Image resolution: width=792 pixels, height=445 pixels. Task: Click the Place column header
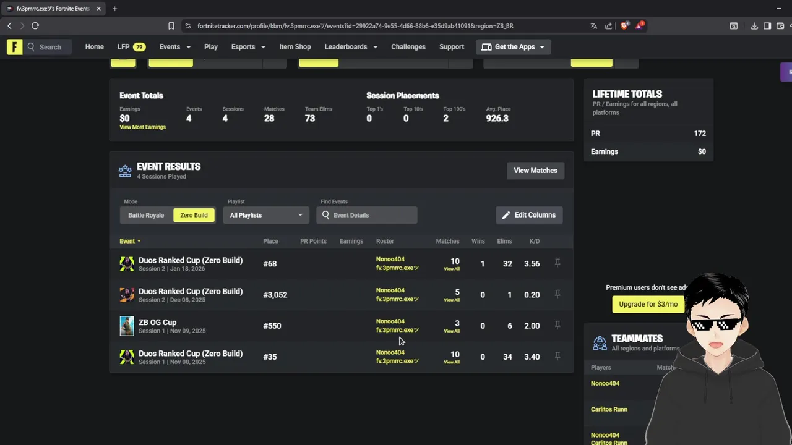(x=270, y=241)
